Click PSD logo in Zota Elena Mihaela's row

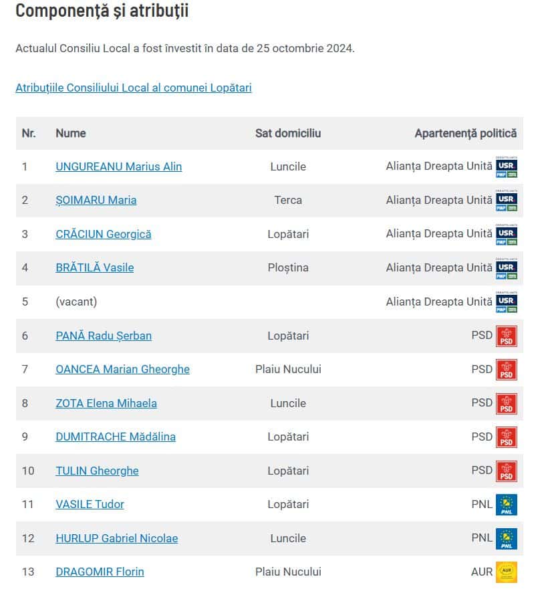(x=507, y=403)
